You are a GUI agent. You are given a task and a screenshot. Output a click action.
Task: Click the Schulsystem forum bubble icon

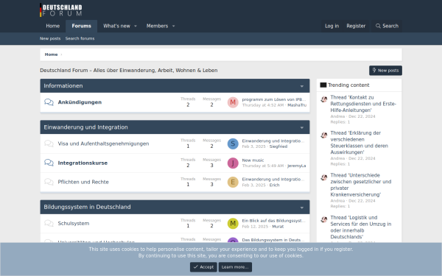(49, 223)
